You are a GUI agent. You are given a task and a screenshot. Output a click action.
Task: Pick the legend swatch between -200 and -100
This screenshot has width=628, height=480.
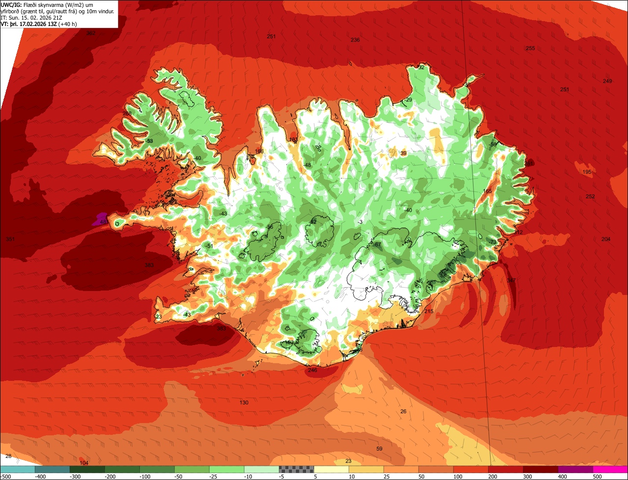pyautogui.click(x=122, y=469)
